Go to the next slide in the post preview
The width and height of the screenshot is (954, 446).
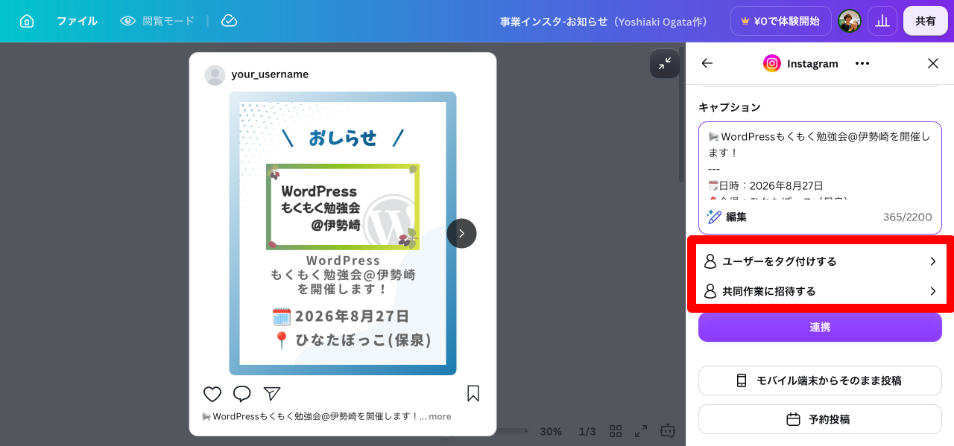[461, 233]
